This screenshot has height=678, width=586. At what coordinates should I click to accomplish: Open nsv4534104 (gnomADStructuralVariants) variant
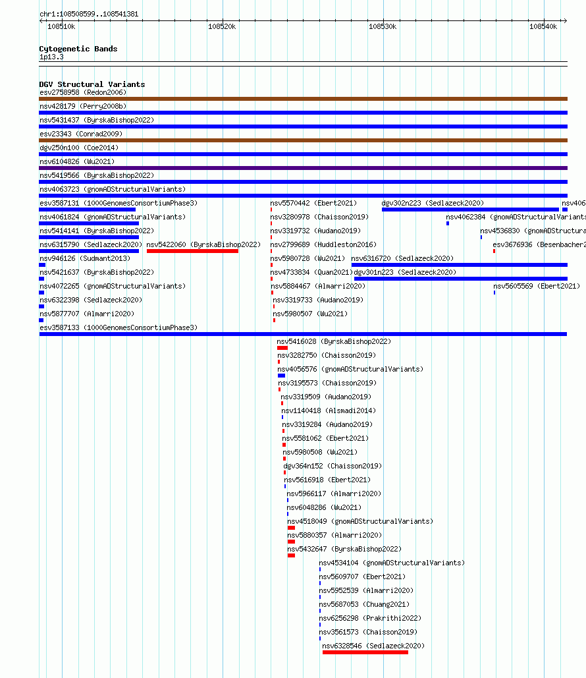(x=392, y=563)
